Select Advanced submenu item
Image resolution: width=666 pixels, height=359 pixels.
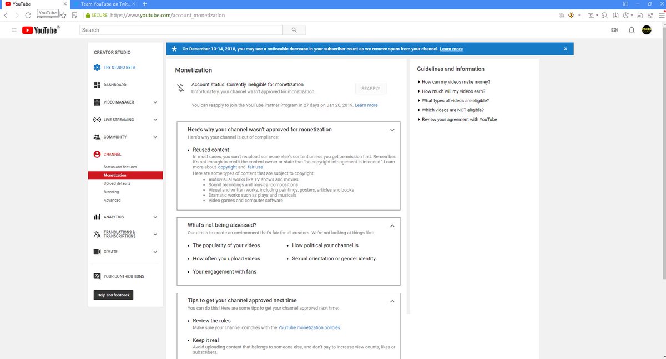click(112, 200)
